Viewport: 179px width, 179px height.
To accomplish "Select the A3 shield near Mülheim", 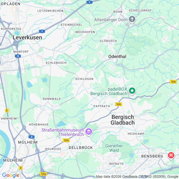I will click(x=31, y=137).
